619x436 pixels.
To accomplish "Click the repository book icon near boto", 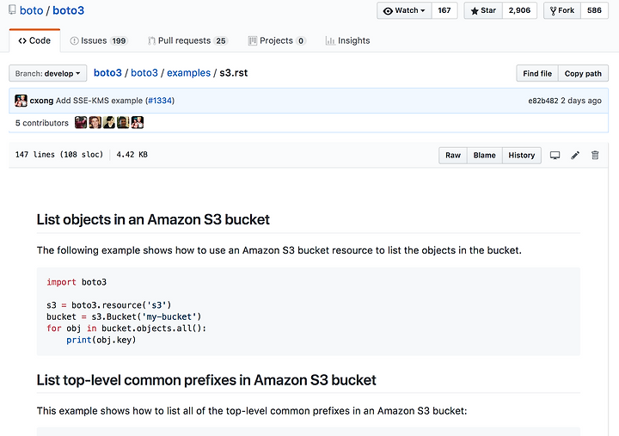I will pyautogui.click(x=12, y=9).
